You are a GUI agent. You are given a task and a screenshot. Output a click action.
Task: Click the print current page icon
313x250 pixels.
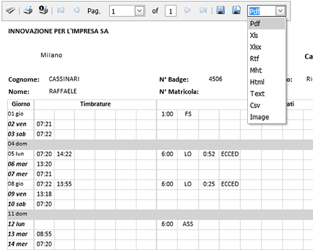(x=43, y=10)
